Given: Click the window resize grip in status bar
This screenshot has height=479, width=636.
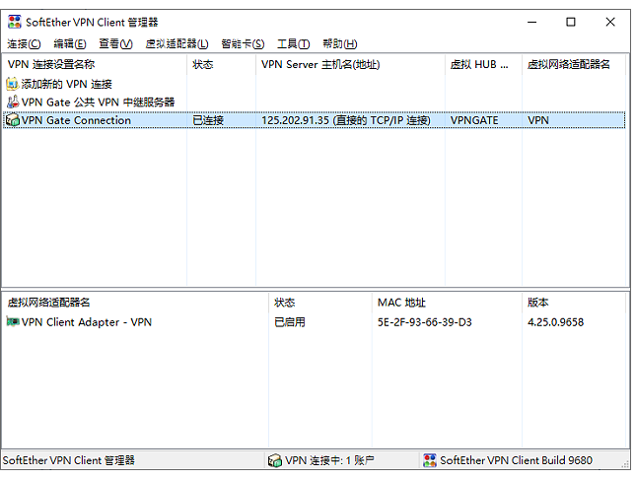Looking at the screenshot, I should 626,465.
